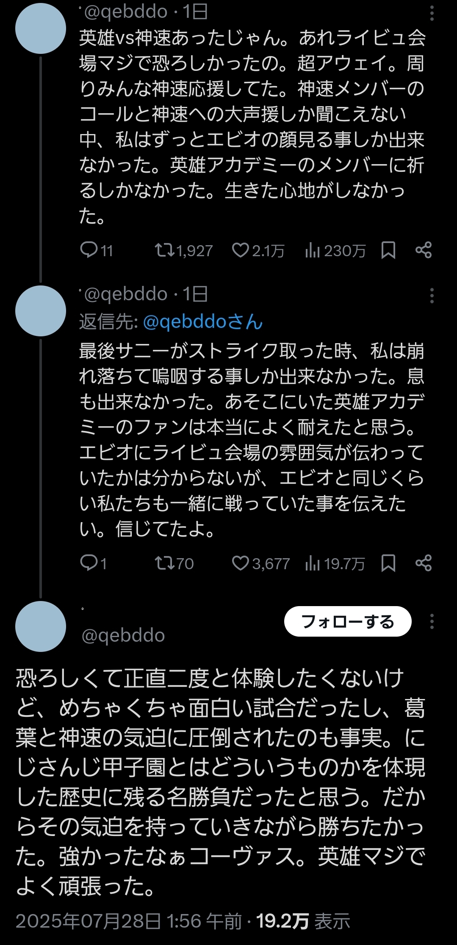Open more options next to フォローする button
Viewport: 457px width, 945px height.
pos(432,621)
